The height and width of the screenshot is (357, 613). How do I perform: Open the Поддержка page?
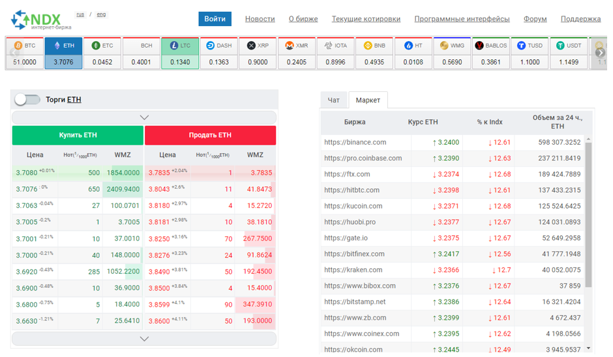[x=580, y=19]
